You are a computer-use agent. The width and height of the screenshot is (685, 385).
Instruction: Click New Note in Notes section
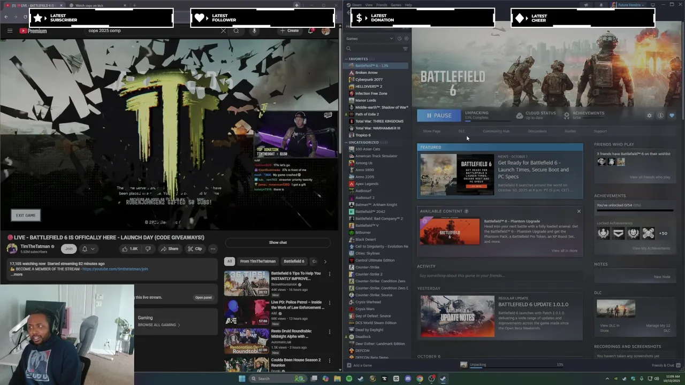pos(662,277)
